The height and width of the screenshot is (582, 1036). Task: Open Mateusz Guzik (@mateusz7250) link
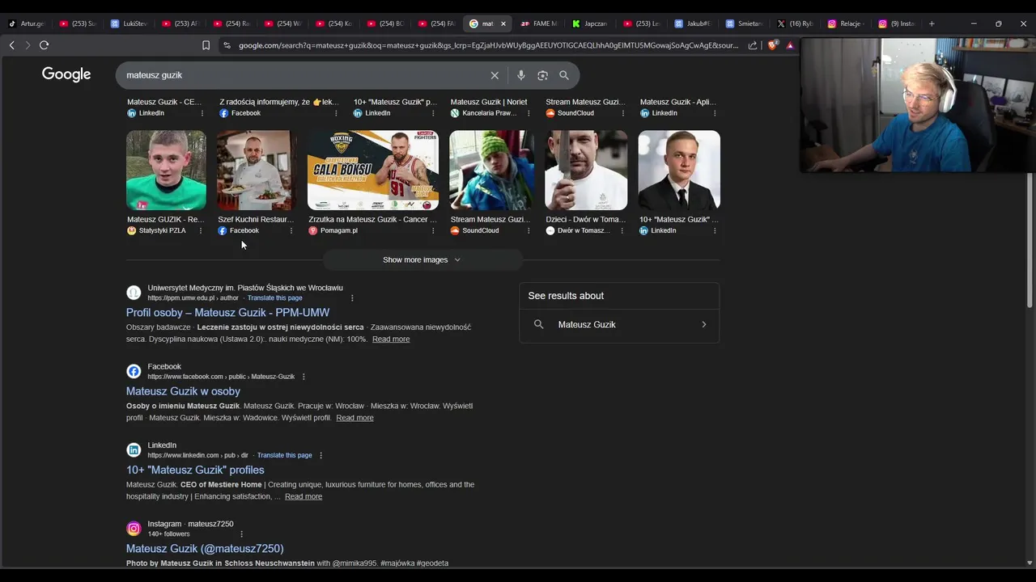coord(205,548)
